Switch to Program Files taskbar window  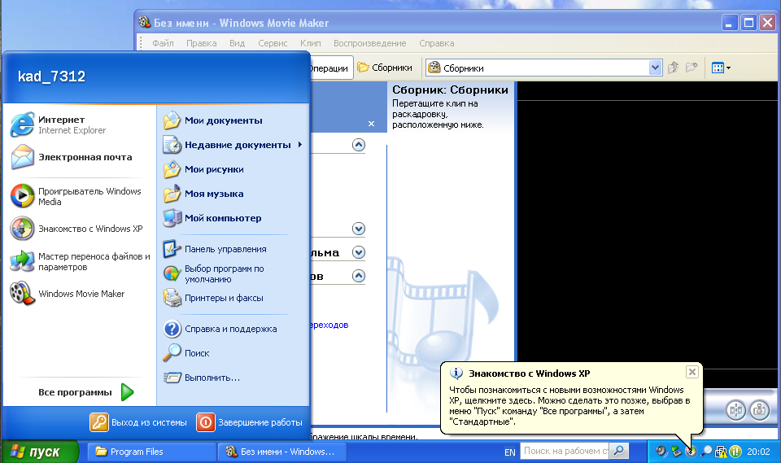151,452
